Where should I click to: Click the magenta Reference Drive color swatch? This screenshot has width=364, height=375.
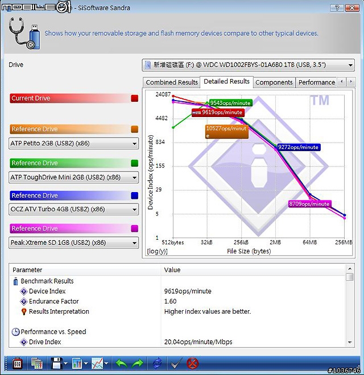pyautogui.click(x=135, y=228)
